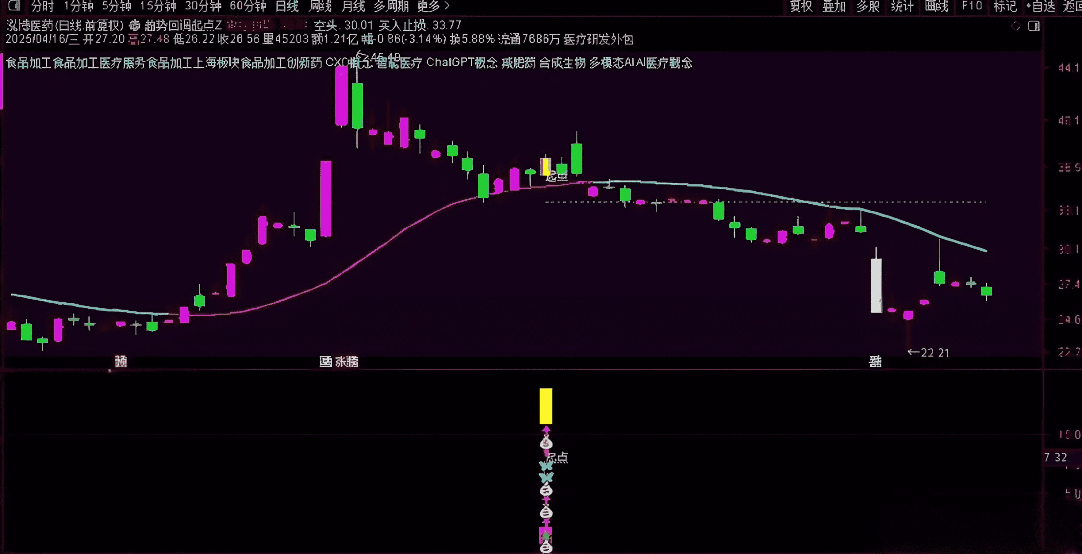Click the 合成生物 concept tag

562,63
